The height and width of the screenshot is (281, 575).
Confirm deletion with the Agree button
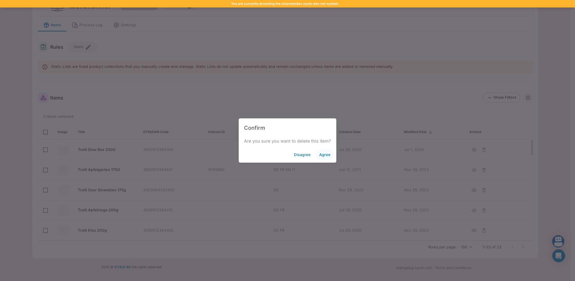[325, 155]
